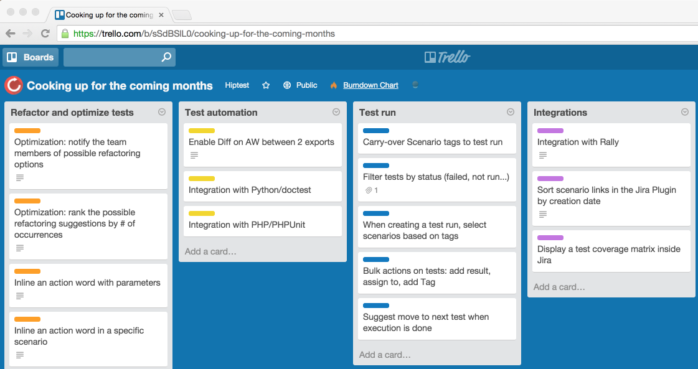Click orange label on 'notify the team members' card

[x=27, y=131]
